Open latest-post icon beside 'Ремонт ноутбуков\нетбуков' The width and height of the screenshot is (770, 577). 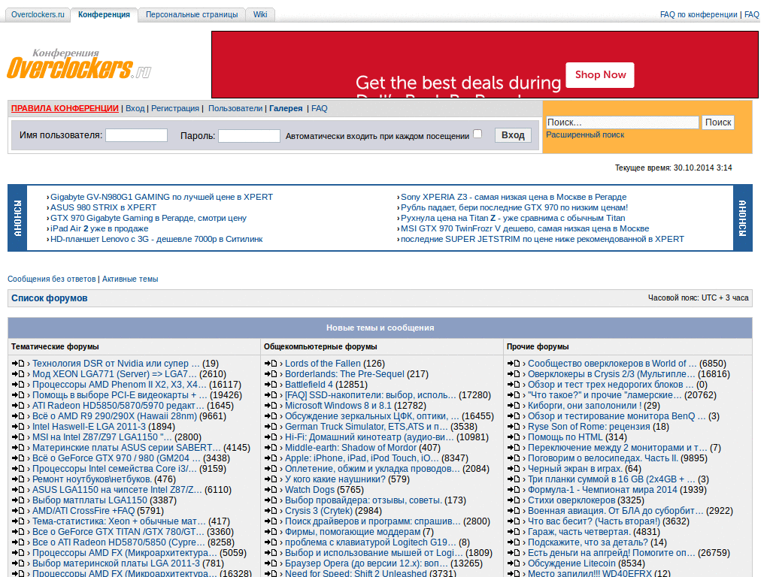[x=18, y=479]
